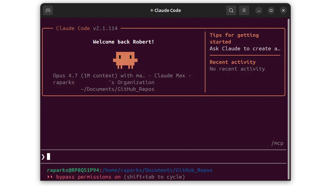Image resolution: width=331 pixels, height=186 pixels.
Task: Click the 'Claude Code v2.1.114' header text
Action: (87, 28)
